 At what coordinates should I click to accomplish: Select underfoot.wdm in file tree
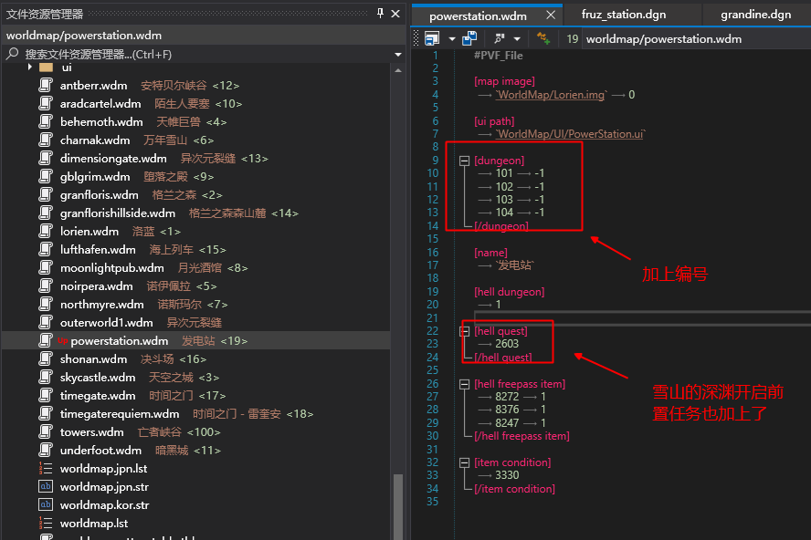click(x=196, y=450)
